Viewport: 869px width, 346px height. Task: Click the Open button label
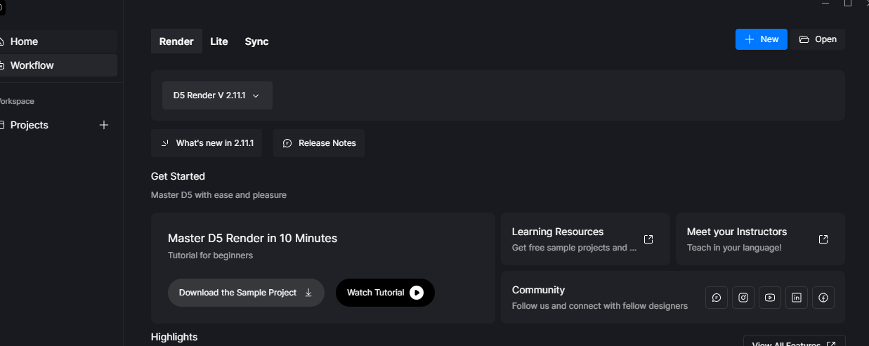pos(825,39)
